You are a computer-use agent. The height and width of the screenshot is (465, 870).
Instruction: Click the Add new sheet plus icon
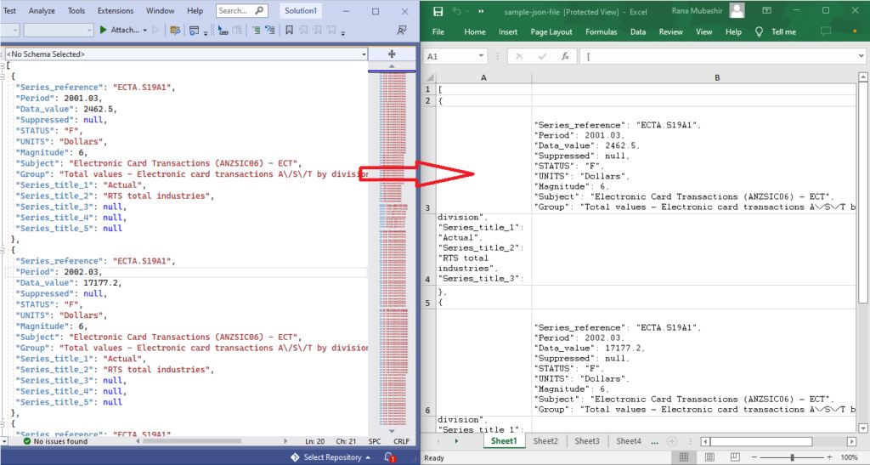tap(671, 441)
